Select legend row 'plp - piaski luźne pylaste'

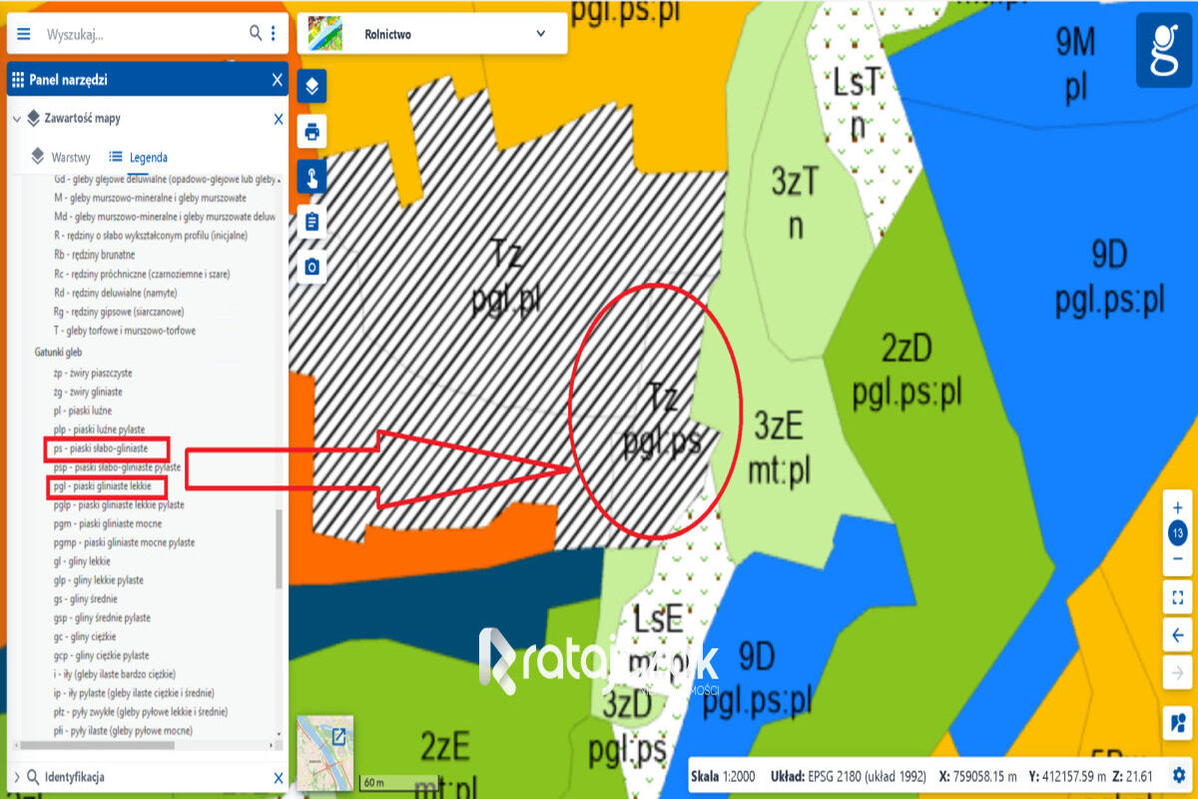click(98, 429)
